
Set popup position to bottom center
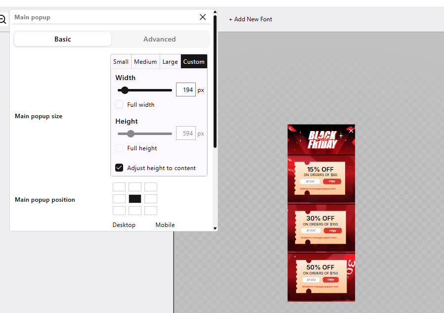click(135, 211)
